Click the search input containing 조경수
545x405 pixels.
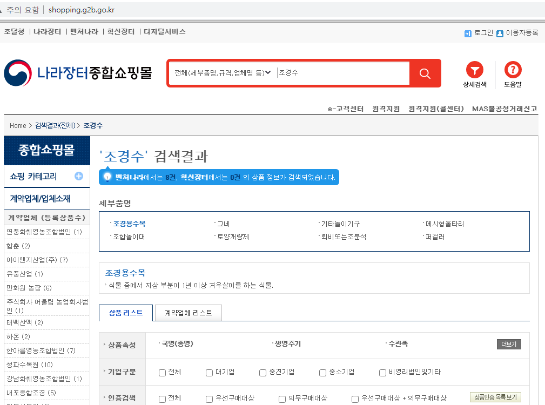[x=342, y=73]
